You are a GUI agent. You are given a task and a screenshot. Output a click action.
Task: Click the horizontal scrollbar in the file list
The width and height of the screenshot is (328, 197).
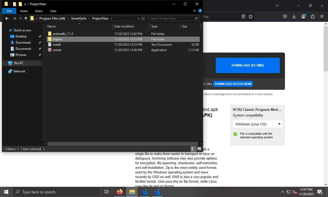point(123,144)
